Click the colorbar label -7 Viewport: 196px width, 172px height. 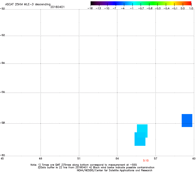click(x=115, y=8)
